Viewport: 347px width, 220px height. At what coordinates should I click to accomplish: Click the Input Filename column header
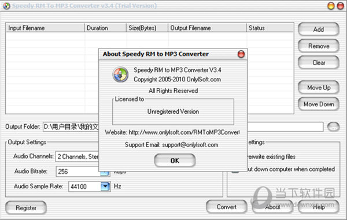click(x=45, y=28)
